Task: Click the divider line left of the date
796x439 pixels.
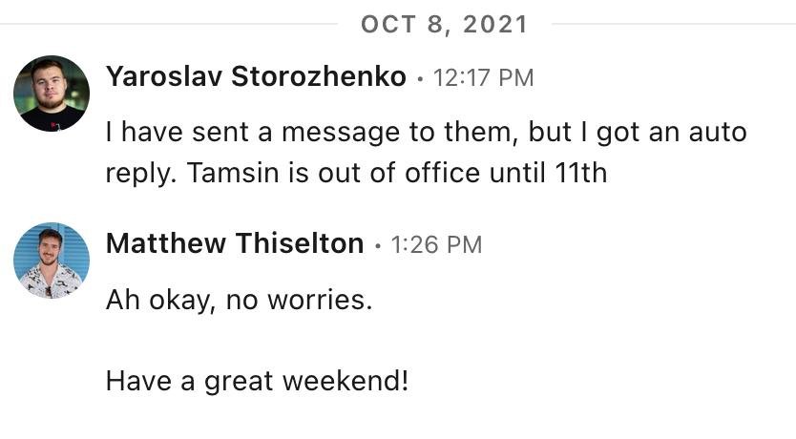Action: pyautogui.click(x=172, y=25)
